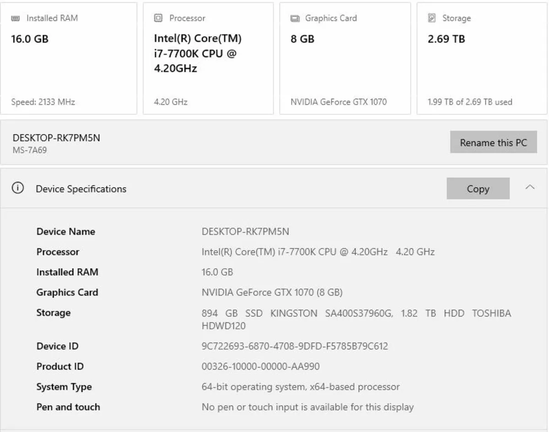Select the 64-bit operating system value
Image resolution: width=549 pixels, height=432 pixels.
pos(301,387)
